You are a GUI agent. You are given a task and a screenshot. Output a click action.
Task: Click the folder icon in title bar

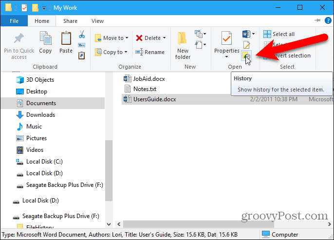(x=9, y=7)
